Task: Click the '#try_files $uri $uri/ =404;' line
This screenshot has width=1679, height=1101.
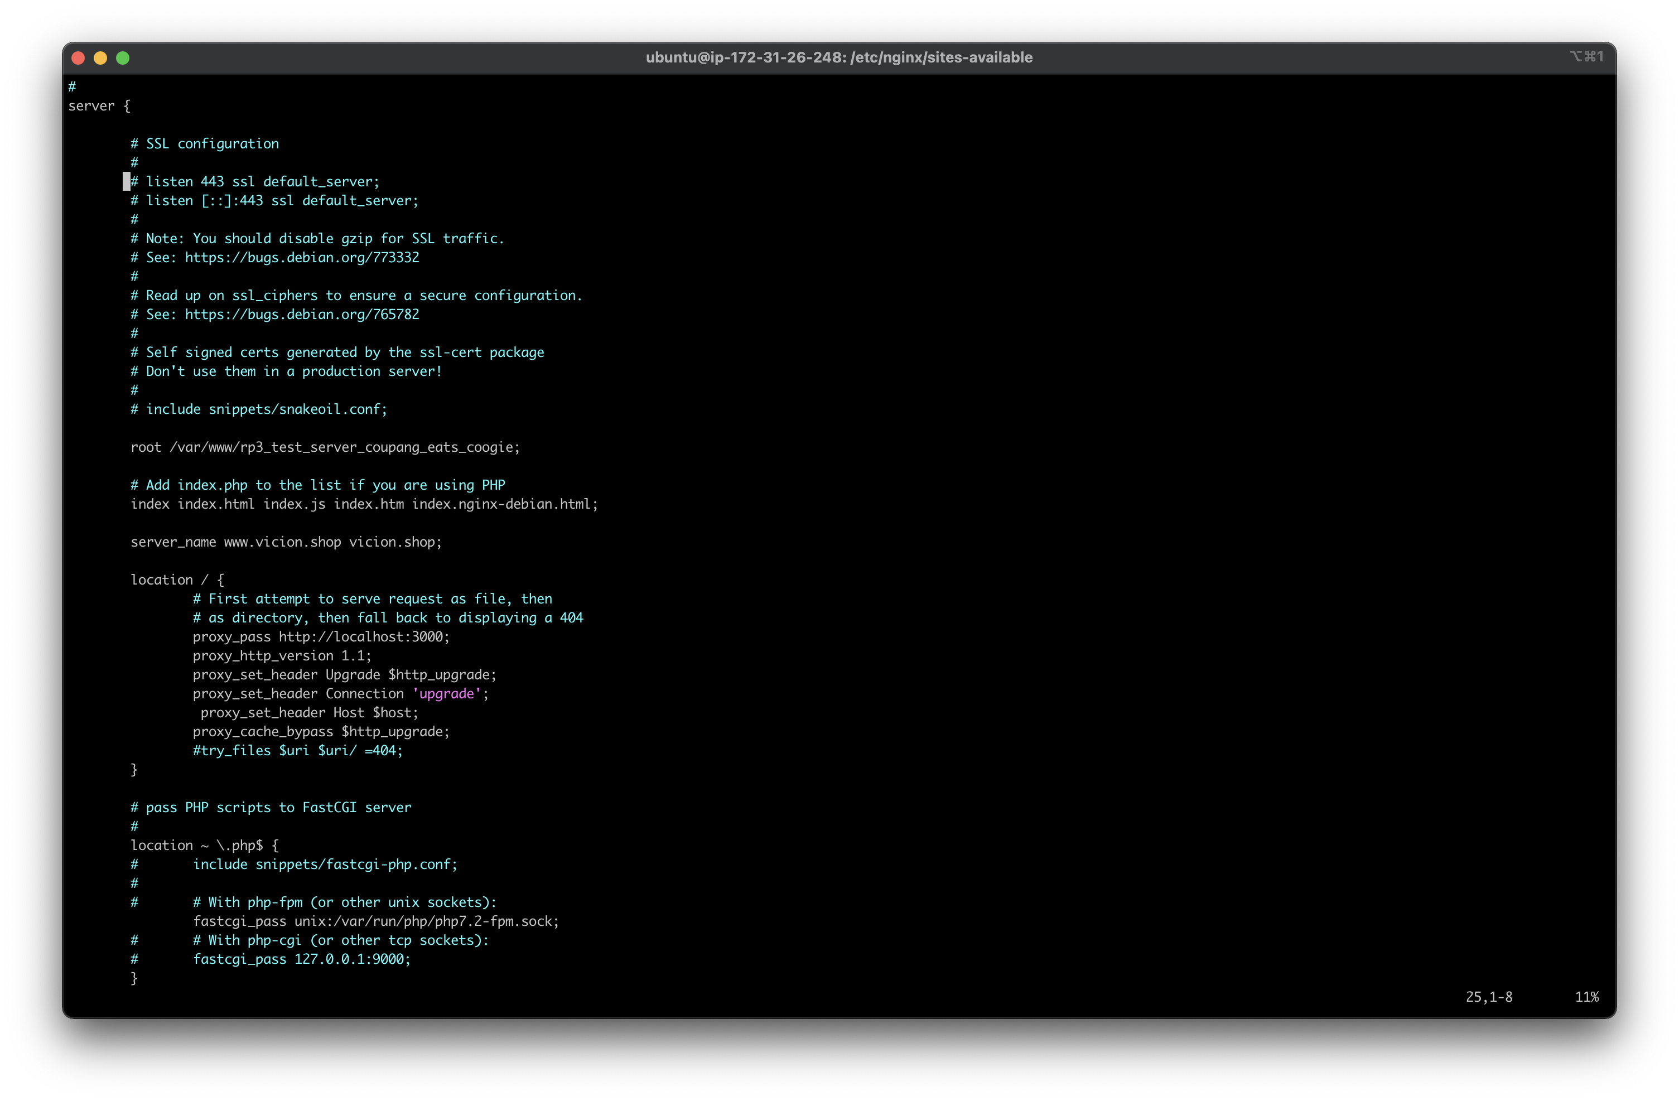Action: (x=298, y=751)
